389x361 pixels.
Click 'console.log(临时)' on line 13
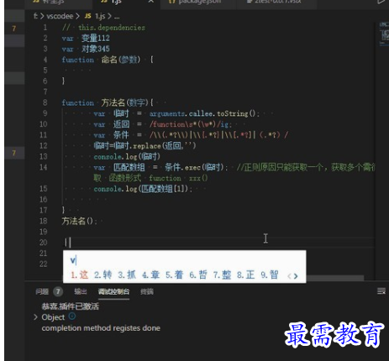point(127,157)
